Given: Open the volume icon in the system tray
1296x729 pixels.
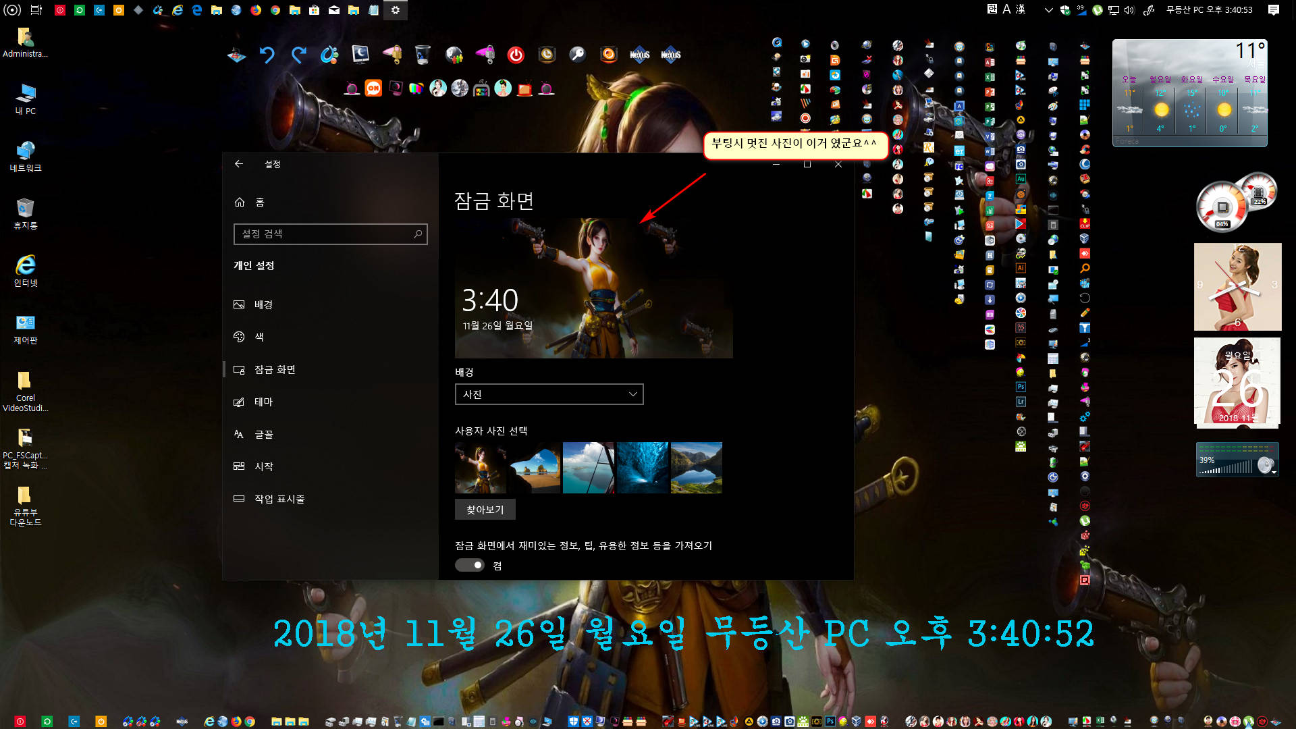Looking at the screenshot, I should click(1130, 10).
